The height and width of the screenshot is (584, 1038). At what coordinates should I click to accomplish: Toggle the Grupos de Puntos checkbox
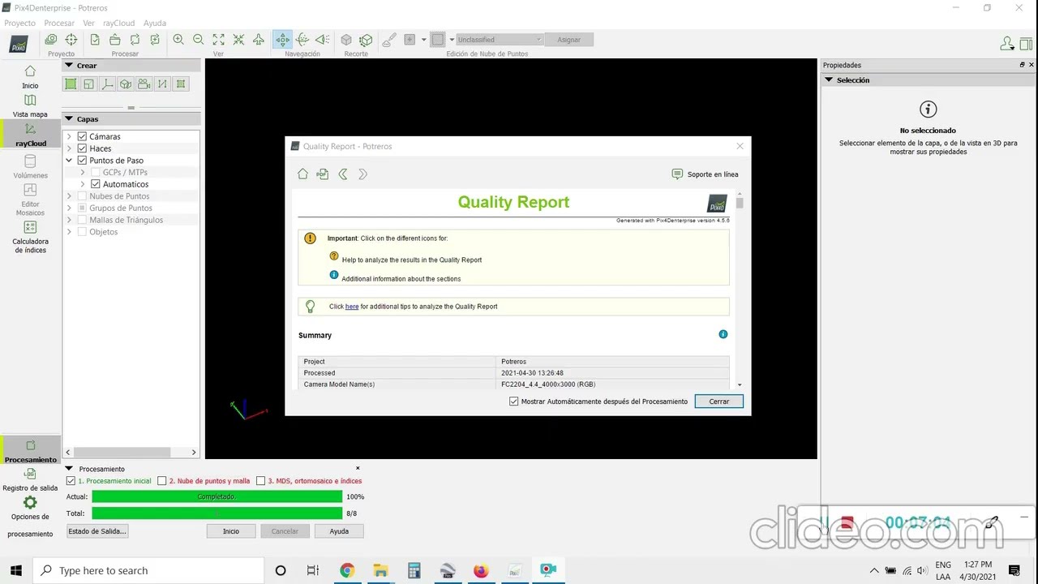[82, 208]
